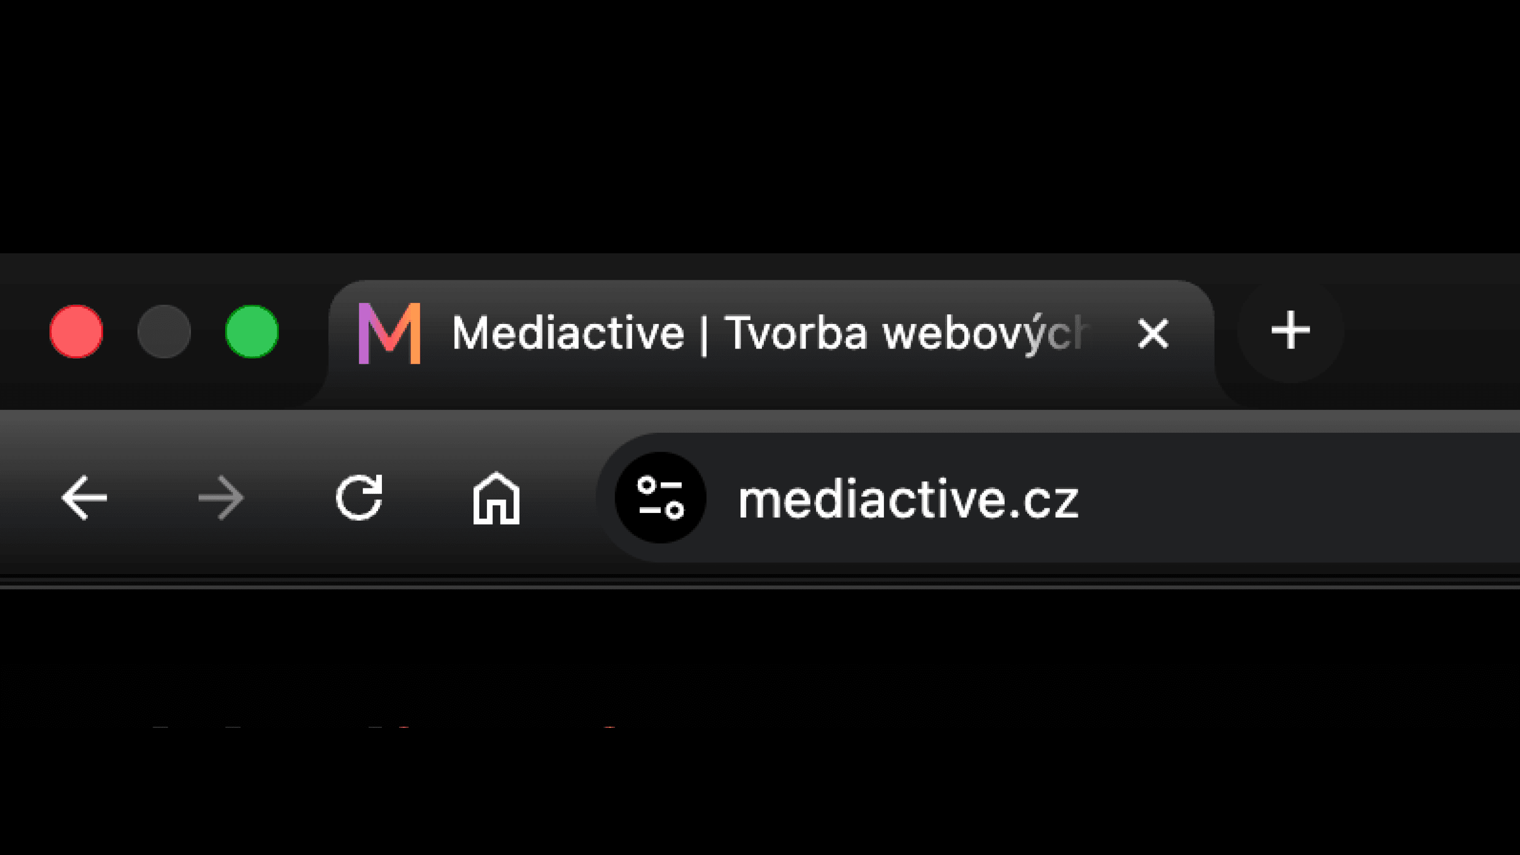Go back with the left arrow

pyautogui.click(x=85, y=498)
